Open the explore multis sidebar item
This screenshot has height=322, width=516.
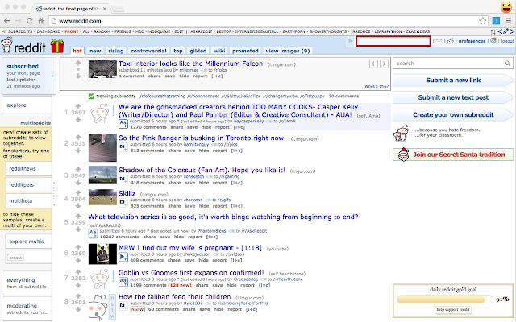[x=28, y=242]
